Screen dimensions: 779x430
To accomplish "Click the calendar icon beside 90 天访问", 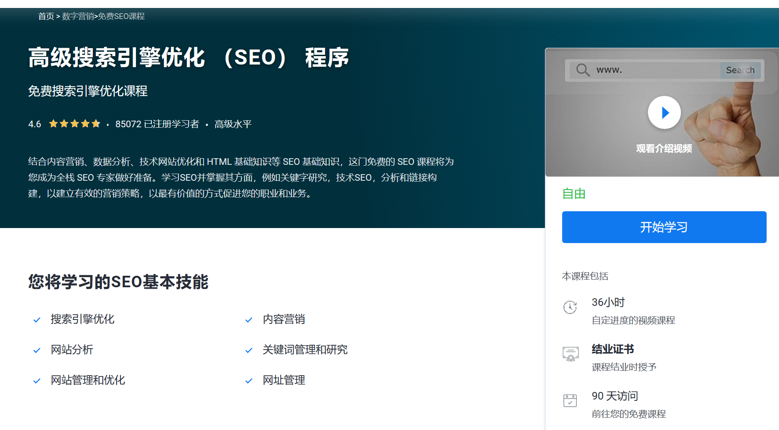I will [570, 400].
